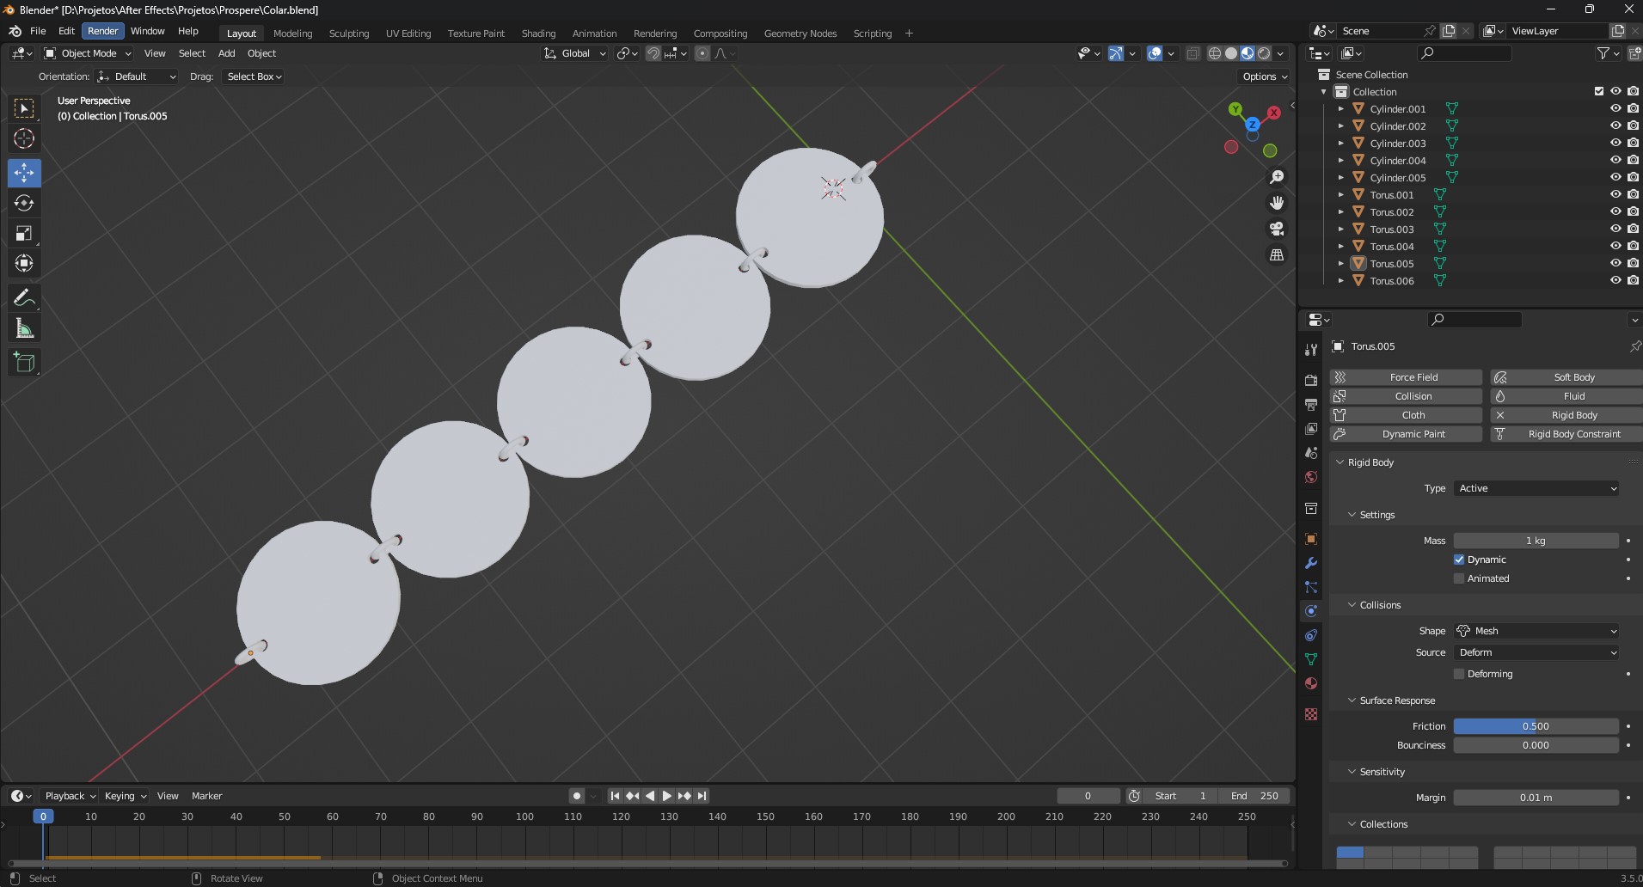Open Material properties tab
1643x887 pixels.
[1311, 683]
